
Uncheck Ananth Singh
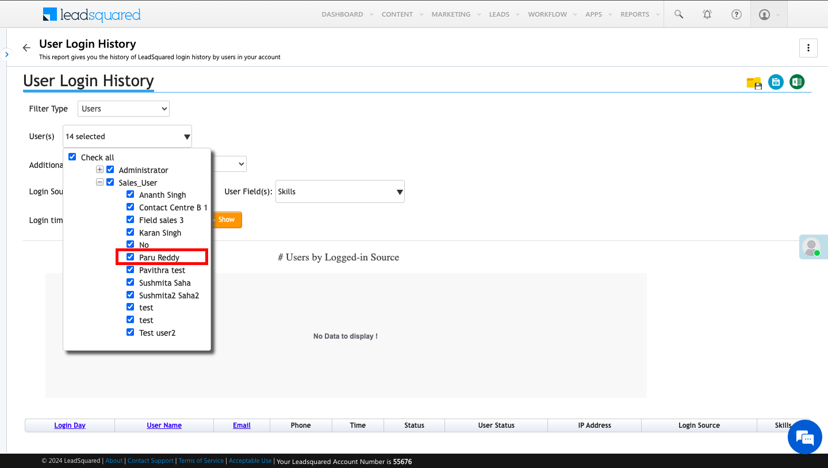pos(131,194)
